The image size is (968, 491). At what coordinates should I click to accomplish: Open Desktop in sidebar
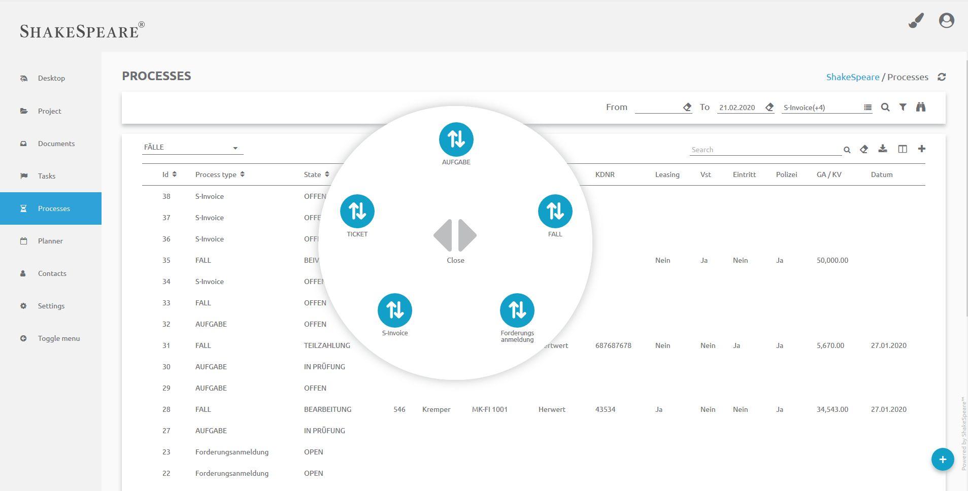tap(51, 78)
